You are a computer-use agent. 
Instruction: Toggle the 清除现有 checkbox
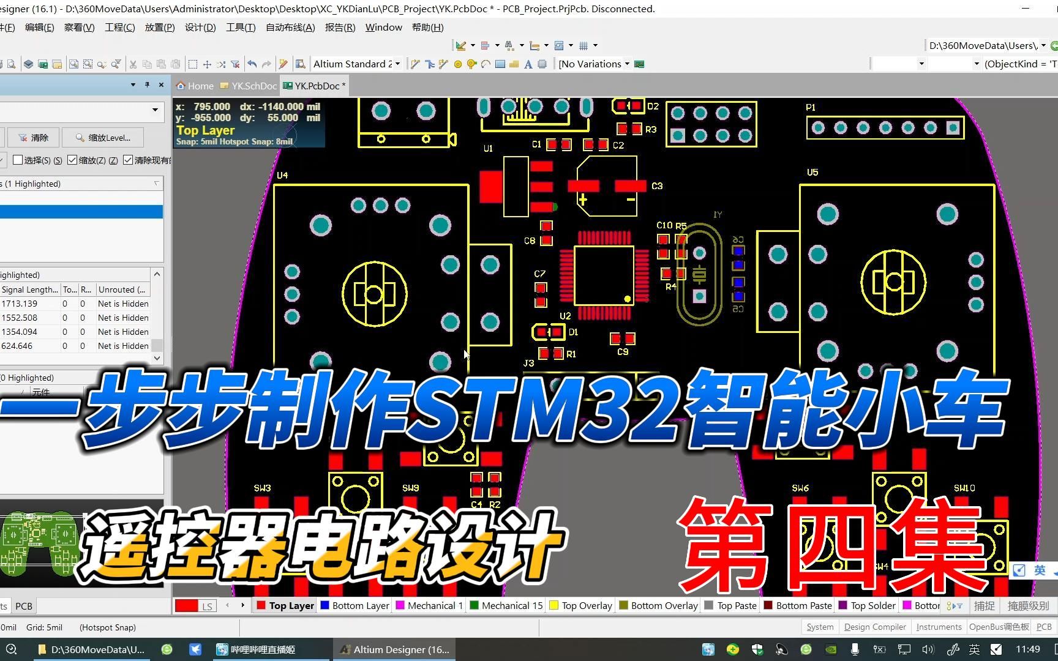[128, 160]
